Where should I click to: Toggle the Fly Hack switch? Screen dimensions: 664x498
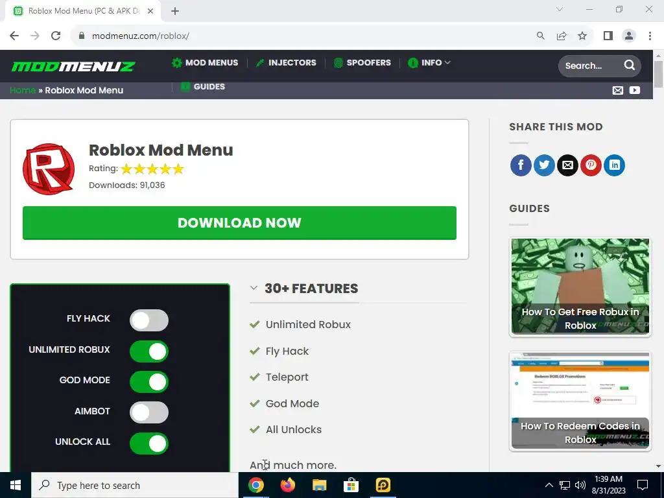tap(149, 320)
